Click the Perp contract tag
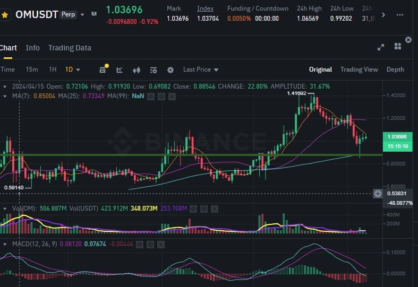The width and height of the screenshot is (418, 287). click(x=68, y=14)
